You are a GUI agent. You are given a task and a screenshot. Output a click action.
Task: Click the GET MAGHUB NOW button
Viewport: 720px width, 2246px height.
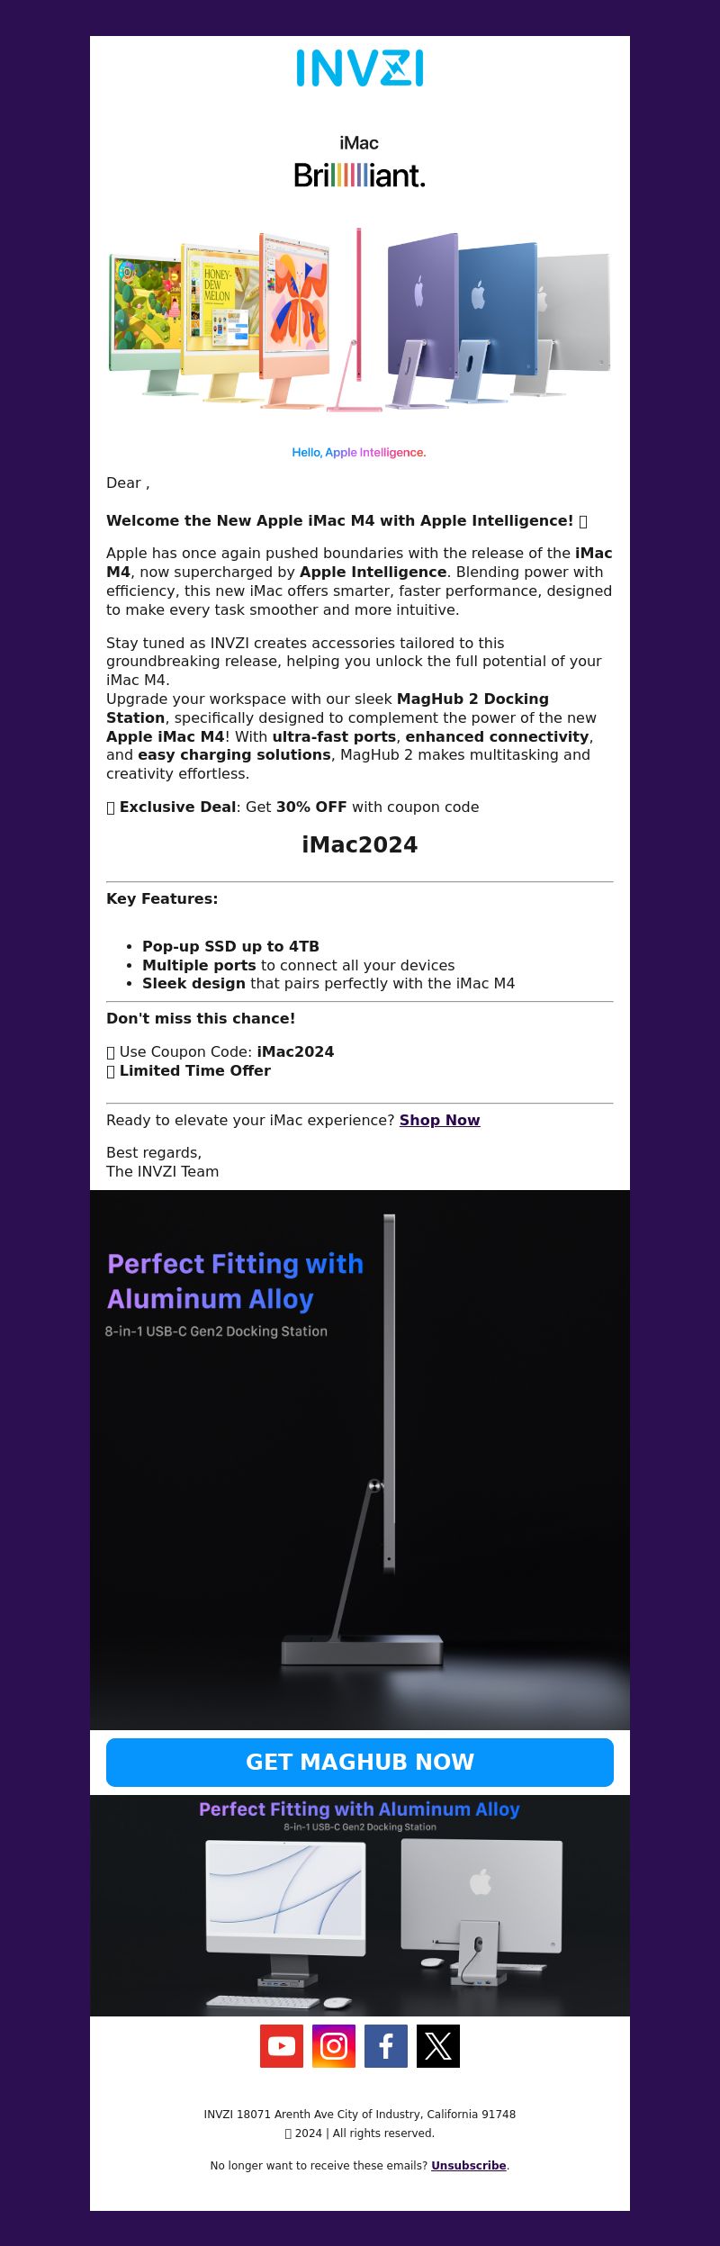click(x=360, y=1762)
